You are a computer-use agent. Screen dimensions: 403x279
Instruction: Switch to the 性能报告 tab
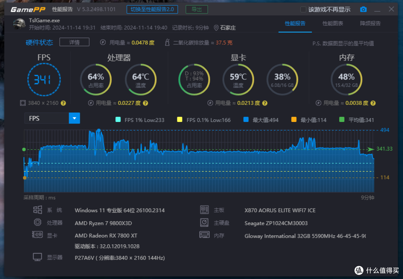[295, 23]
